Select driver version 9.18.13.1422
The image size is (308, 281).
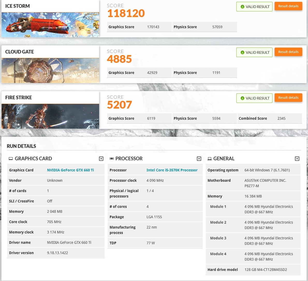[x=57, y=253]
